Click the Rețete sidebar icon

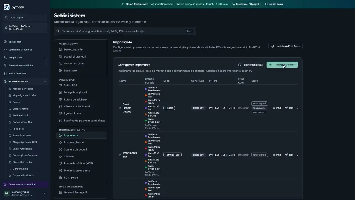coord(10,102)
